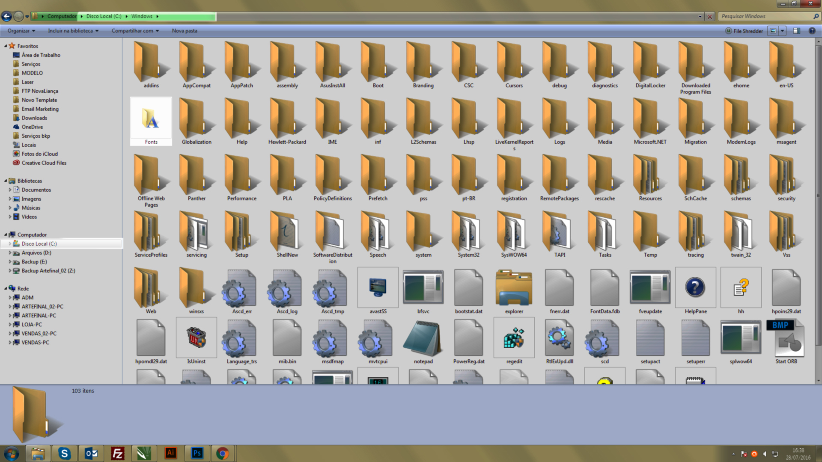Select the regedit application icon
The image size is (822, 462).
point(514,338)
